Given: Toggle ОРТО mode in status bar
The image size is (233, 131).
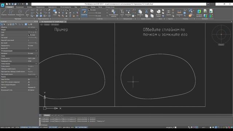Looking at the screenshot, I should 60,127.
